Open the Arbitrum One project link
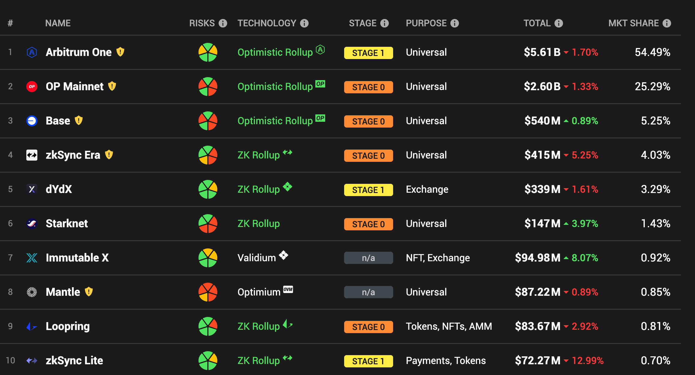Viewport: 695px width, 375px height. [78, 52]
